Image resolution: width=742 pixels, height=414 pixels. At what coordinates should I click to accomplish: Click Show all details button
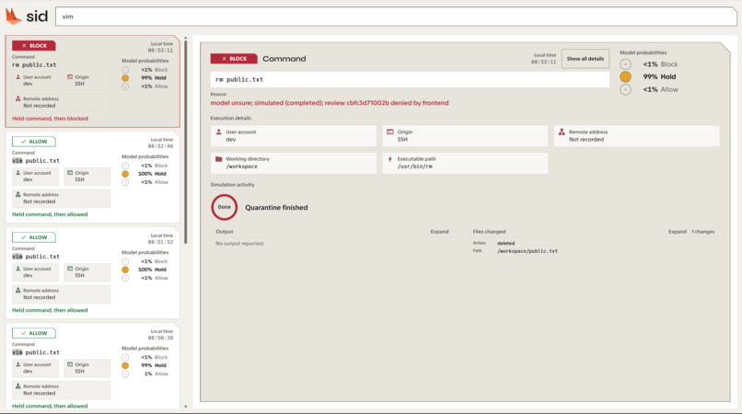coord(585,59)
